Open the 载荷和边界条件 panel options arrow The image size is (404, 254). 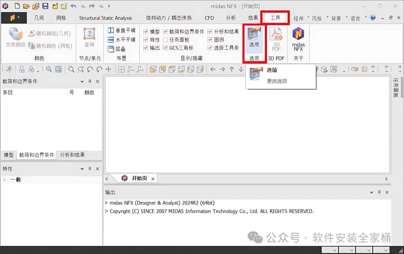[x=82, y=82]
